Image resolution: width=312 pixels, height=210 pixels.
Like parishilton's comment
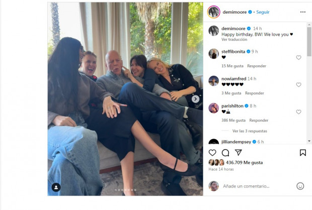tap(298, 112)
